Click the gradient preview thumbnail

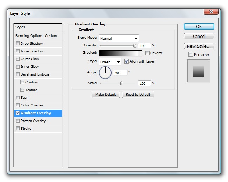click(199, 71)
